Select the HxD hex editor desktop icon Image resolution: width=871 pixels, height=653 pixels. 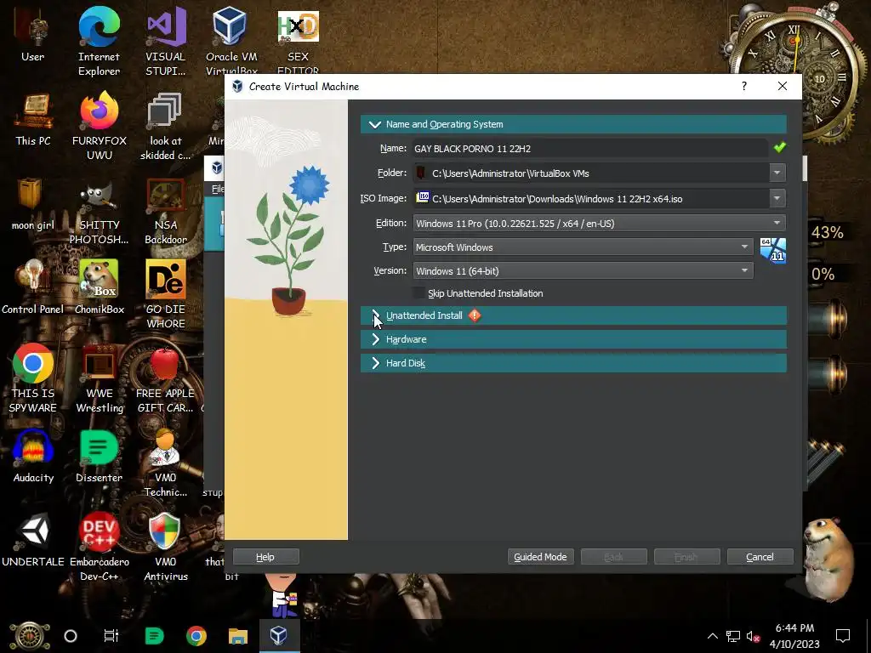[298, 42]
